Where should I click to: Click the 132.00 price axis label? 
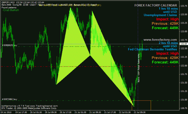click(x=184, y=66)
